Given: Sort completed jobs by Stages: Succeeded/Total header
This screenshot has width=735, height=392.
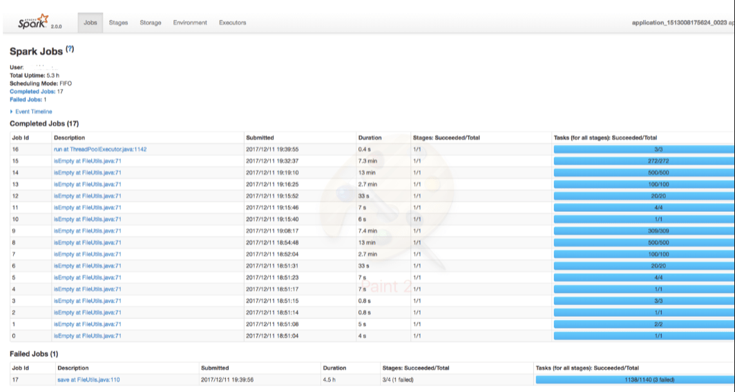Looking at the screenshot, I should pos(446,138).
